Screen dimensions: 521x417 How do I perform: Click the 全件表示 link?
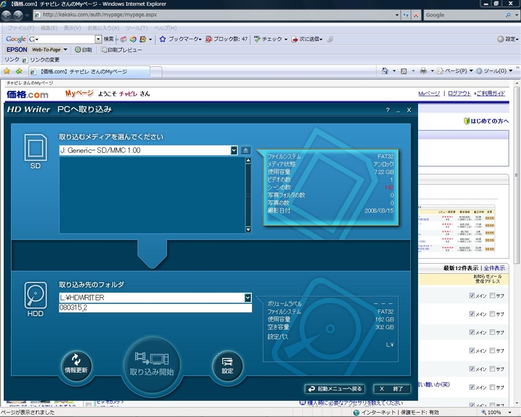click(494, 268)
